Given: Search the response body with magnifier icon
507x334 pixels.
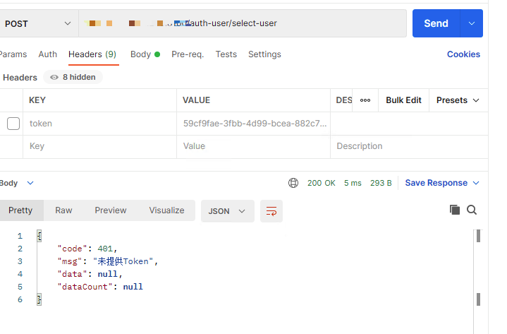Looking at the screenshot, I should pos(472,210).
